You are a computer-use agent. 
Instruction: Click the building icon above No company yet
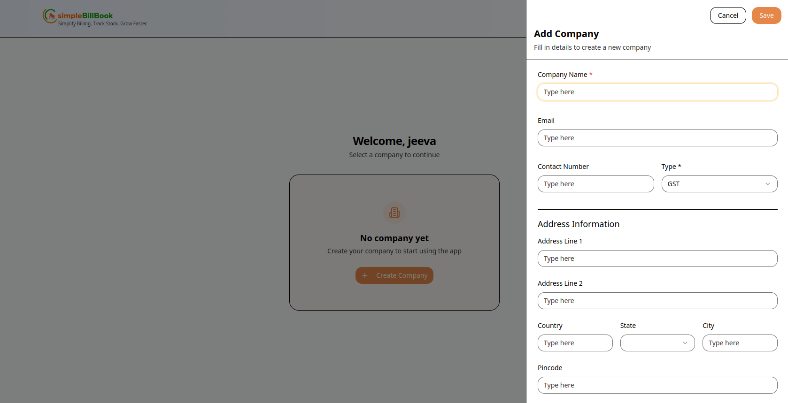394,213
